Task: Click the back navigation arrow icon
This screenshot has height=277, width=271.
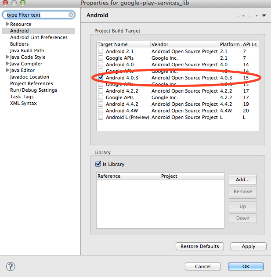Action: coord(238,15)
